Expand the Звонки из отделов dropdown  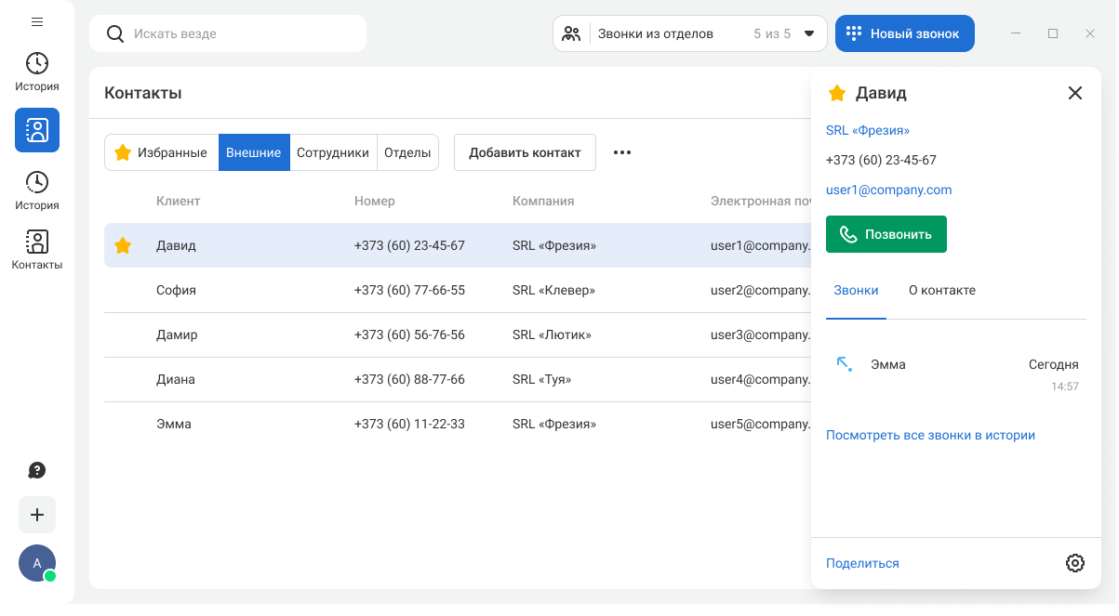[808, 33]
